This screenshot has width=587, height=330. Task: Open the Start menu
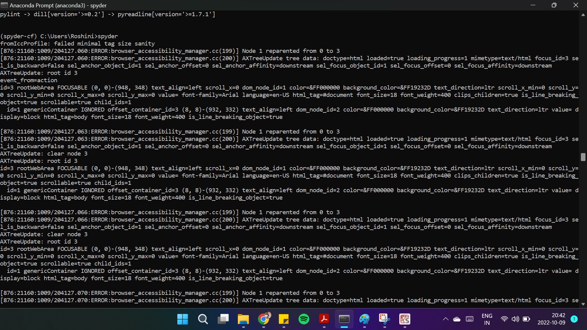click(x=183, y=319)
